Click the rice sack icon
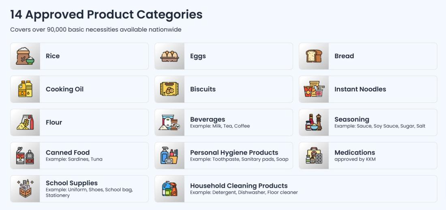The image size is (446, 210). click(25, 56)
